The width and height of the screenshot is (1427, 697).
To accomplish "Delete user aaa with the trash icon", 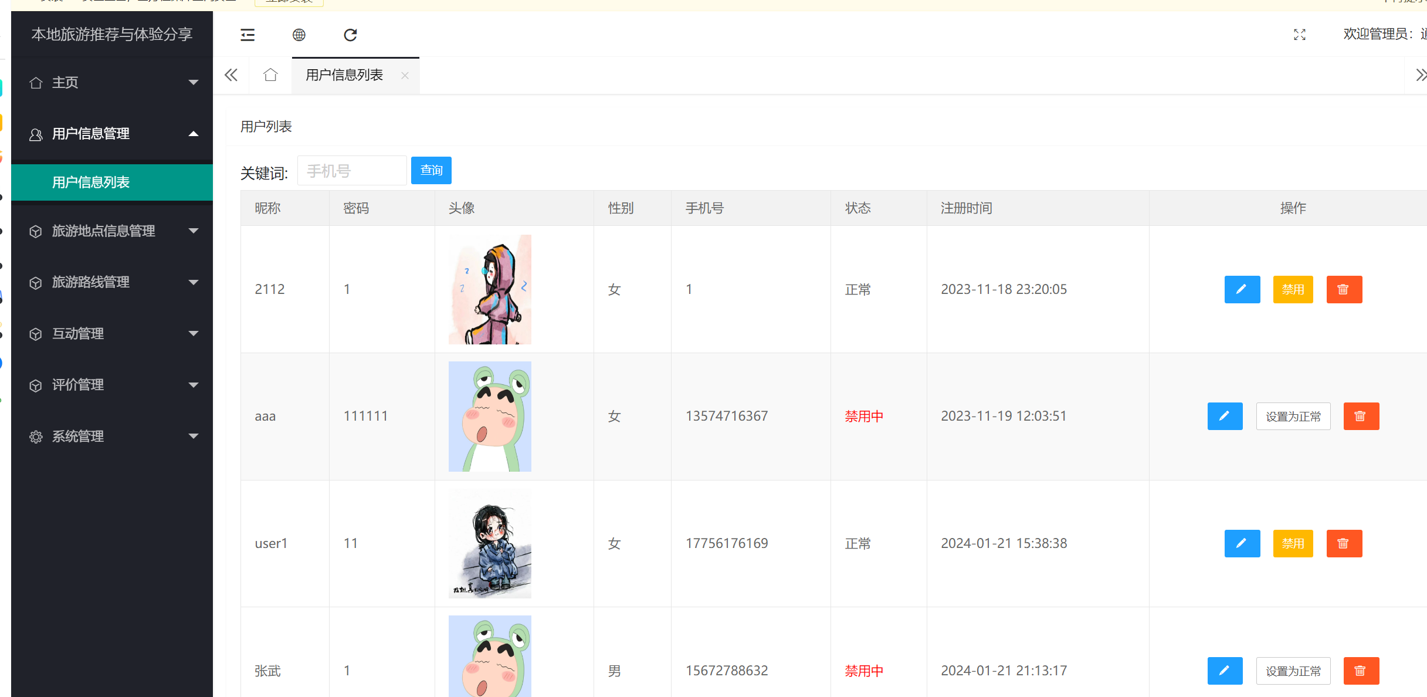I will tap(1361, 416).
